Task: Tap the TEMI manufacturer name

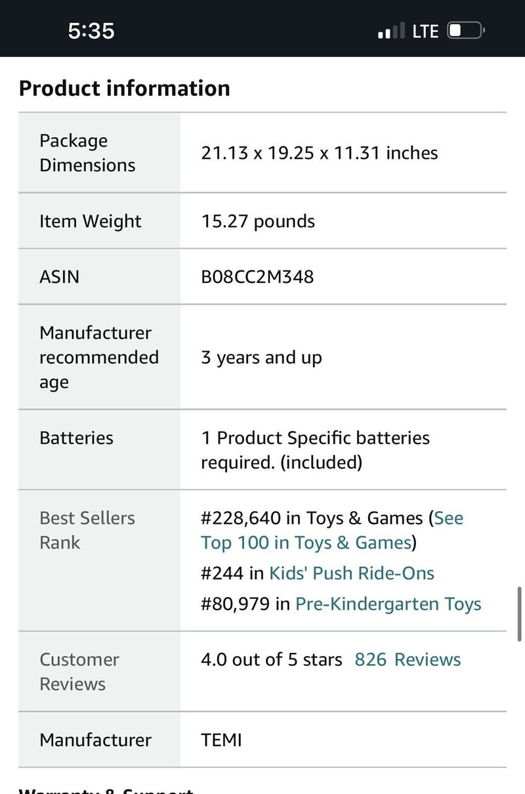Action: tap(221, 740)
